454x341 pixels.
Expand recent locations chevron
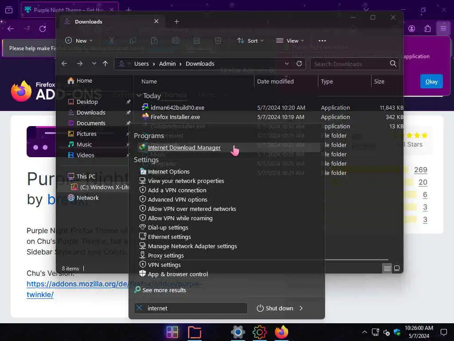click(x=94, y=63)
